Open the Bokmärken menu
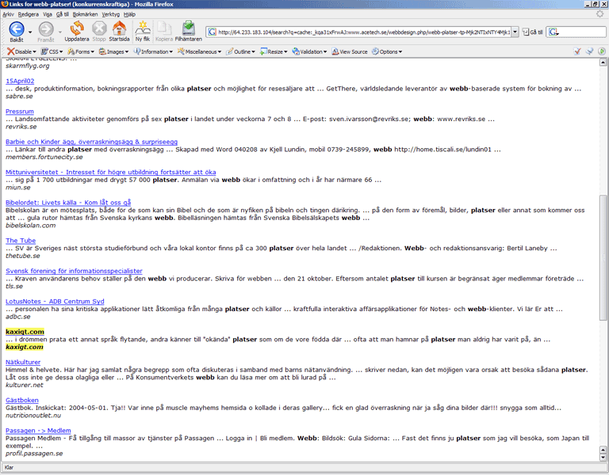 pos(85,14)
